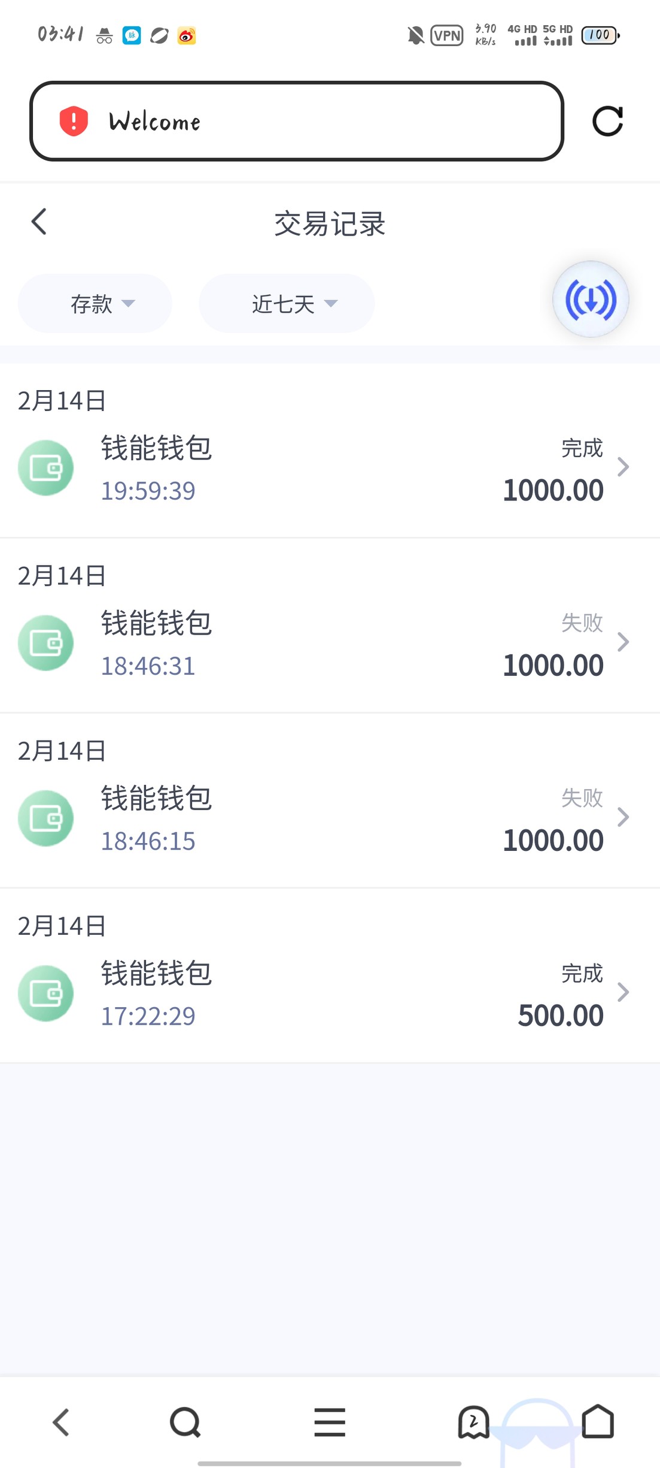Tap the VPN status bar indicator

(447, 35)
